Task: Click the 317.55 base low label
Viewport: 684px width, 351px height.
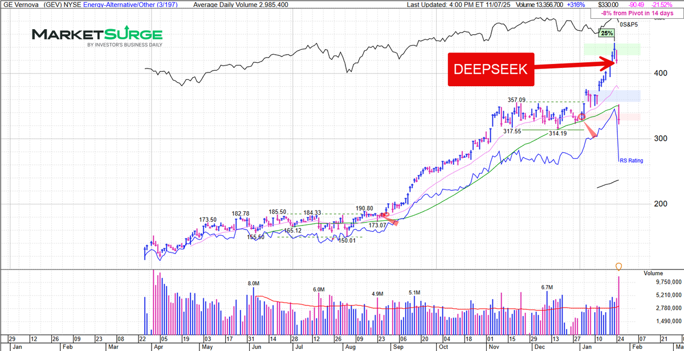Action: pos(512,131)
